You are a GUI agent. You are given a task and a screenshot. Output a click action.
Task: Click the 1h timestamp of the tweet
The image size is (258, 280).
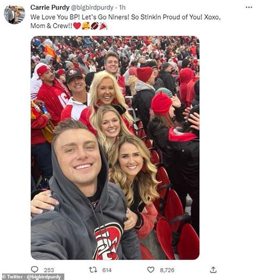[x=122, y=8]
